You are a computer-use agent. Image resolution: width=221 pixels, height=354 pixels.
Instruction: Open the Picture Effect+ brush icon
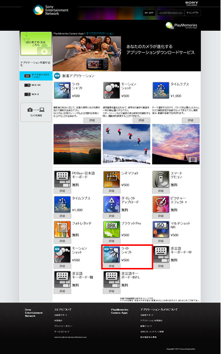click(x=161, y=205)
